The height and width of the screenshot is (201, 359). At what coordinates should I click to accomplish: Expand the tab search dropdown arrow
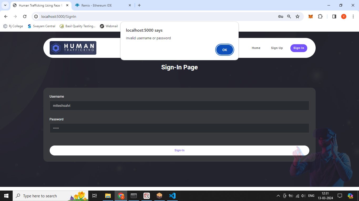point(5,5)
